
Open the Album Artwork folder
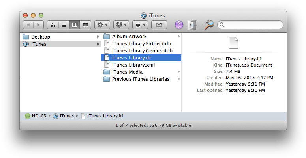[129, 37]
